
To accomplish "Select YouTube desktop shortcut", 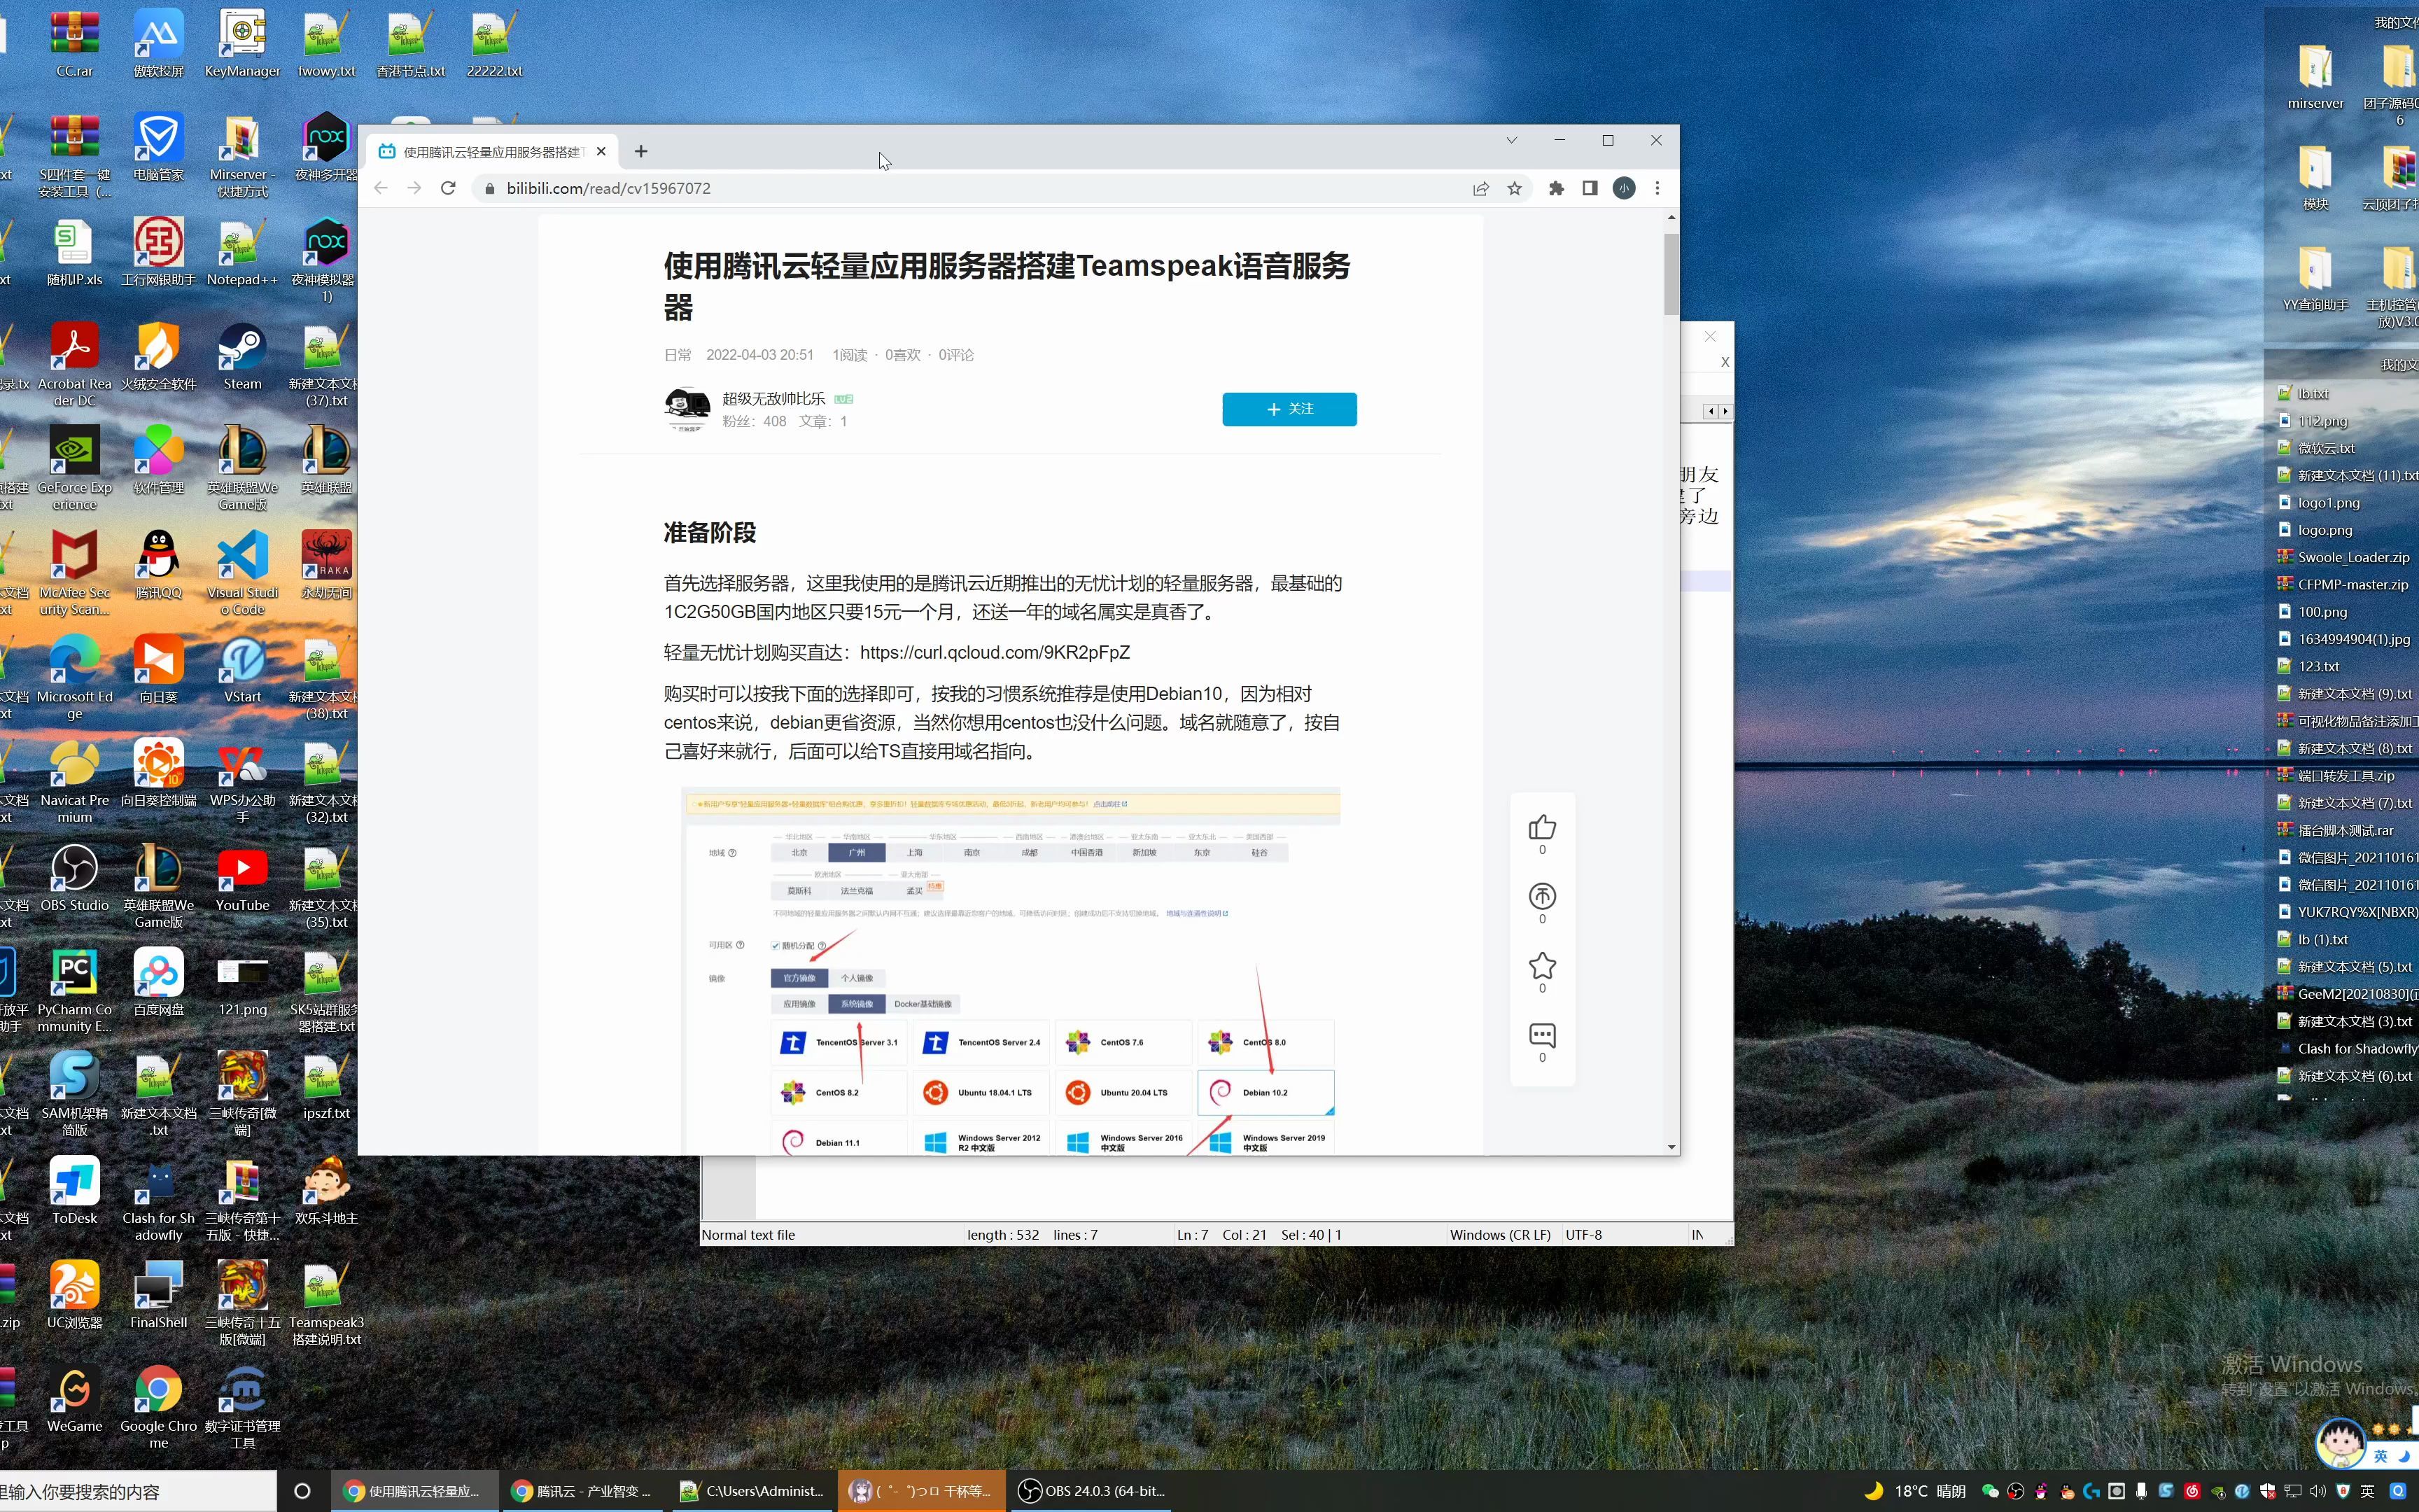I will pos(242,878).
